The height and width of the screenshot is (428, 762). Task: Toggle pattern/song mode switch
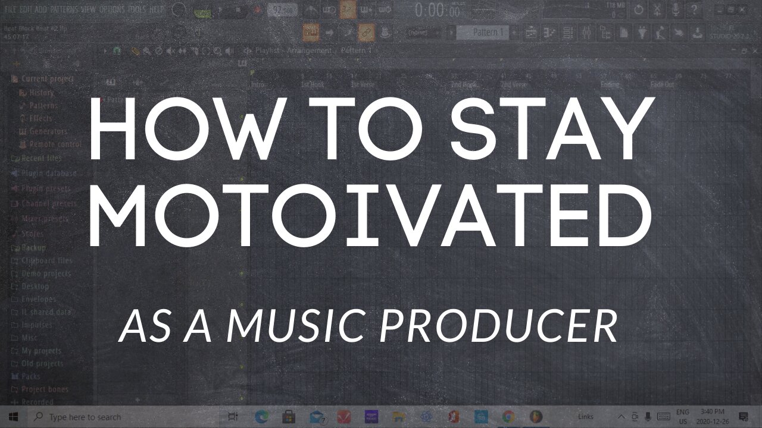(x=203, y=11)
